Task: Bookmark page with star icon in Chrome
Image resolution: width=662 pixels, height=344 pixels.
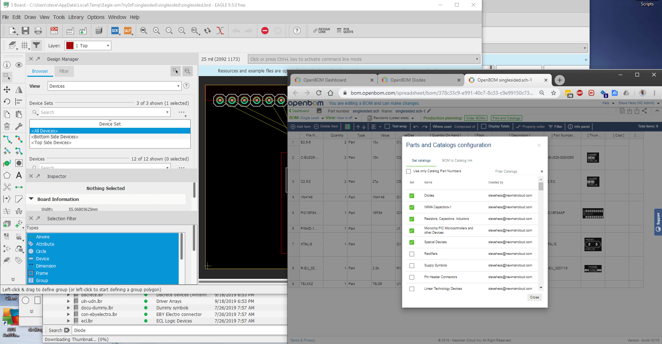Action: coord(554,93)
